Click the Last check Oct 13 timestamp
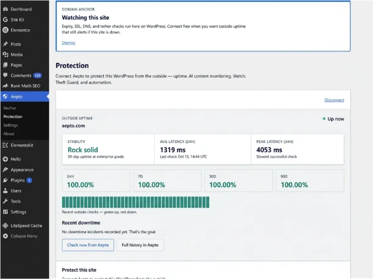374x279 pixels. (183, 156)
